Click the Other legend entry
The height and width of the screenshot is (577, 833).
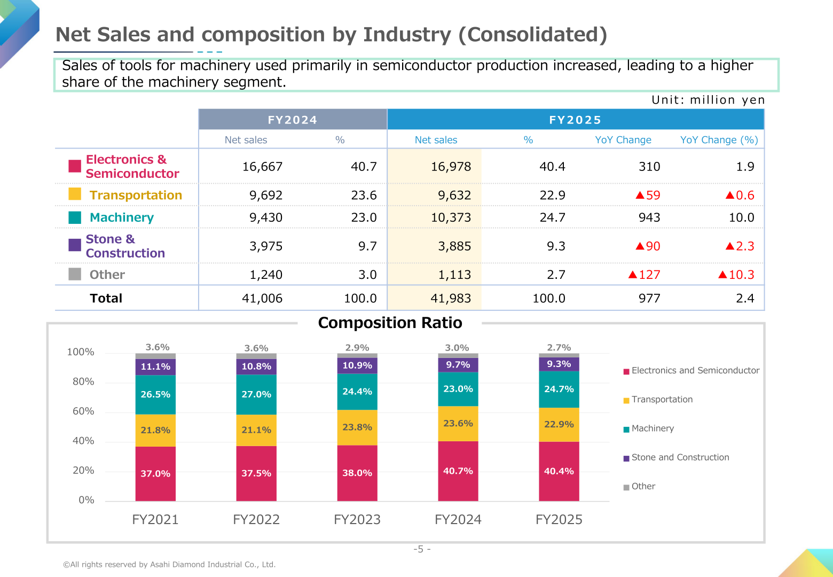pyautogui.click(x=639, y=486)
